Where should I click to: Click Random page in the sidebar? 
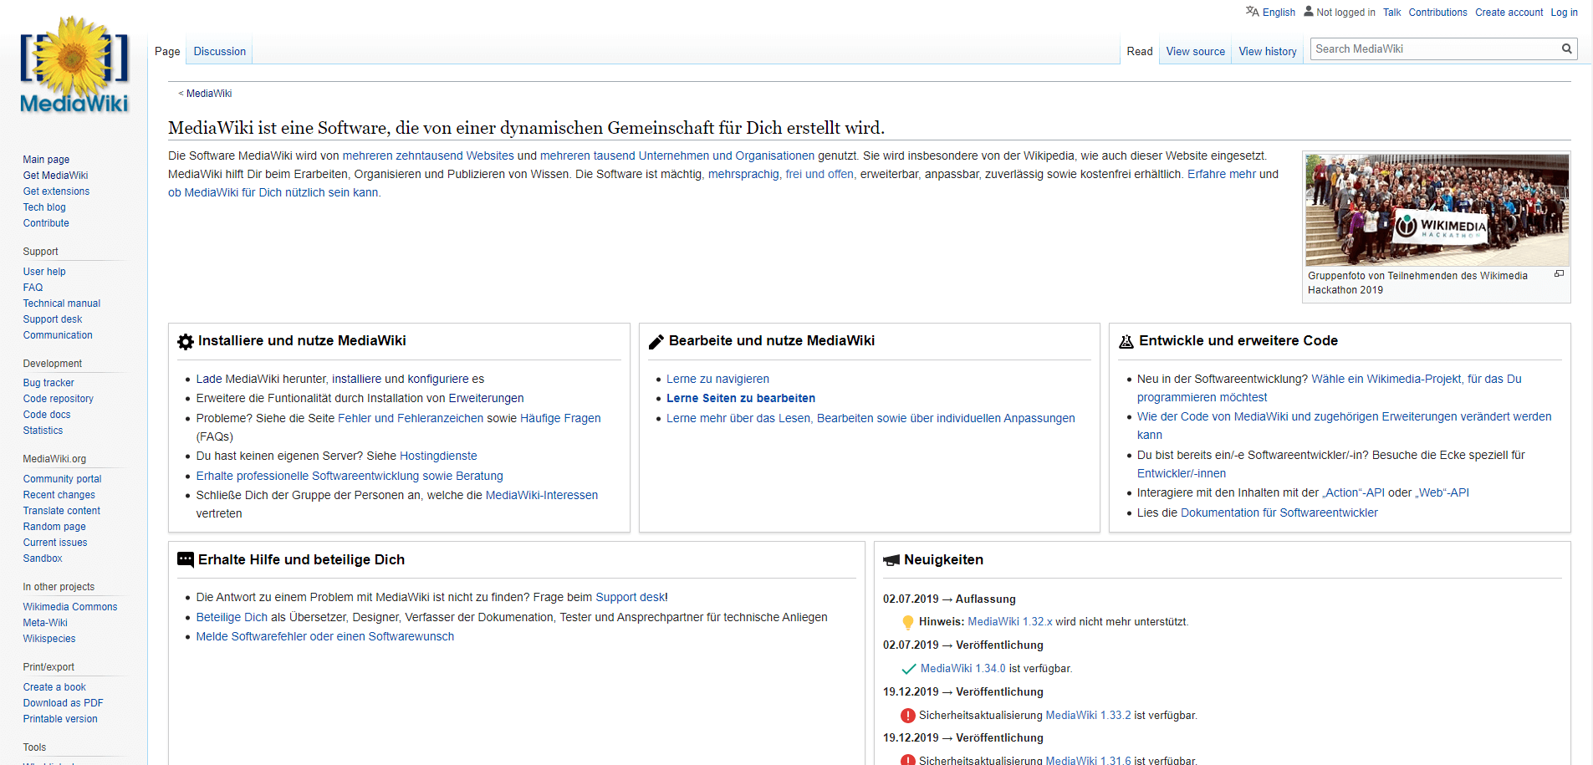[54, 527]
